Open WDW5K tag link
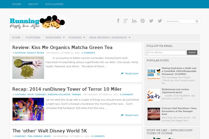209x139 pixels. coord(47,136)
